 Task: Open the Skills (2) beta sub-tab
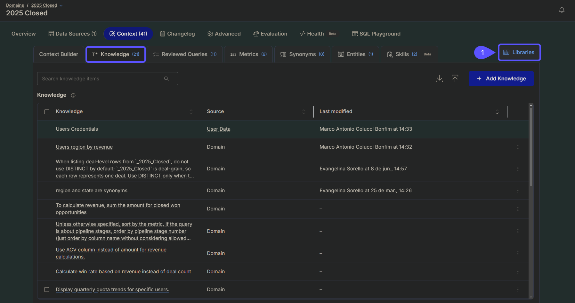click(409, 54)
